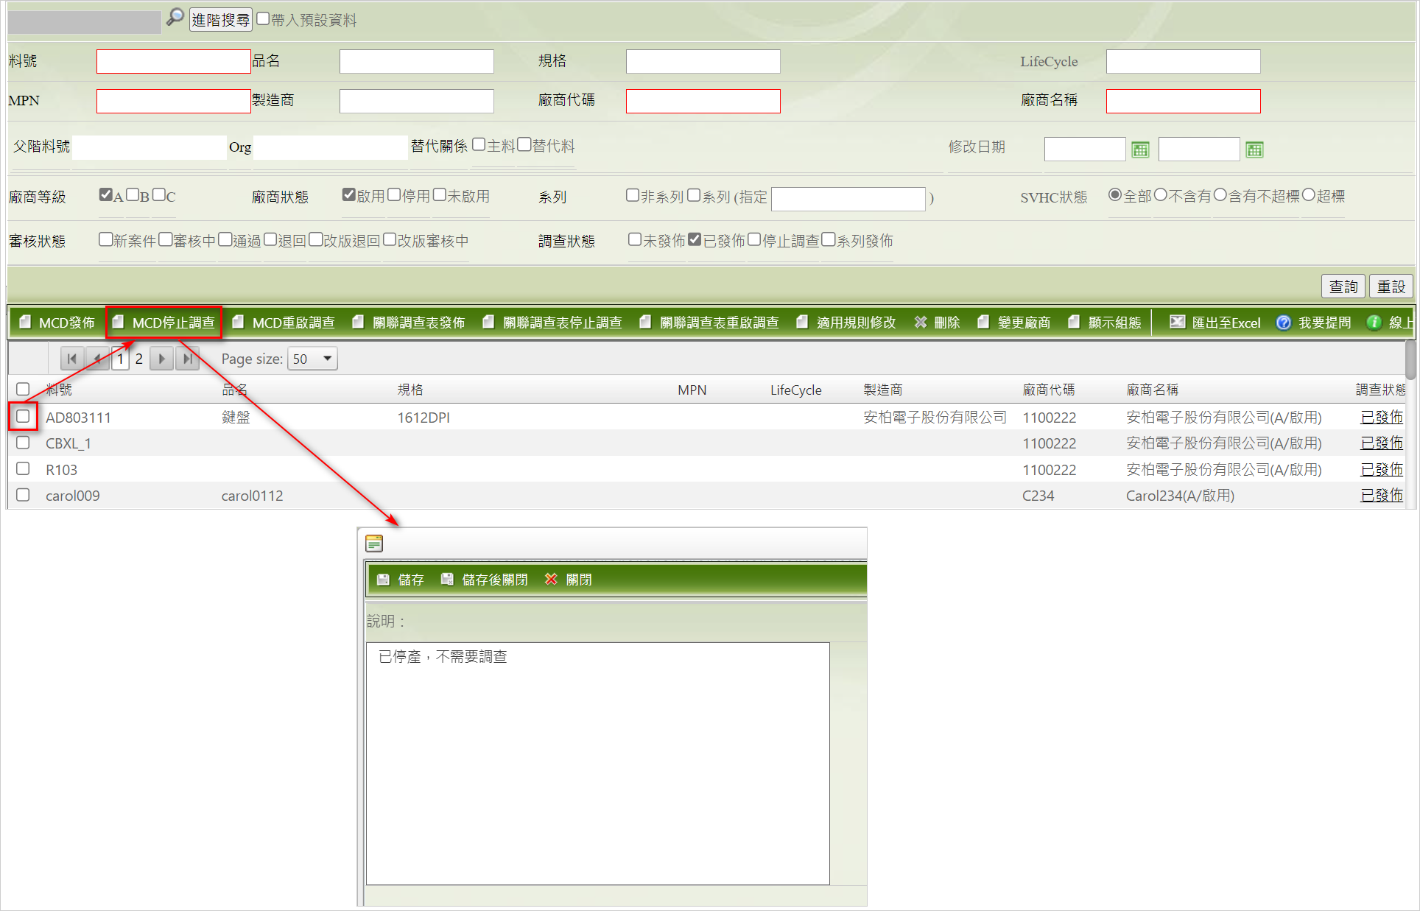Viewport: 1420px width, 911px height.
Task: Click 關聯調查表發佈 toolbar item
Action: click(409, 323)
